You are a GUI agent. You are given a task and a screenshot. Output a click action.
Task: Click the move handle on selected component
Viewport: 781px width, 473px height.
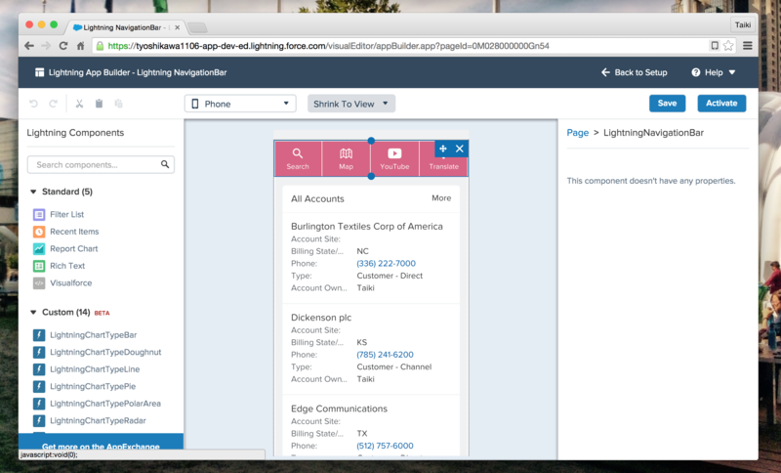coord(443,149)
